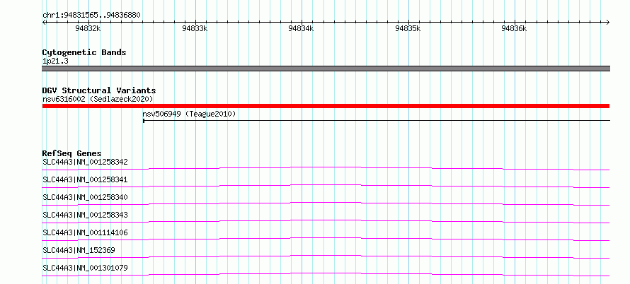This screenshot has width=630, height=284.
Task: Select the DGV Structural Variants track title
Action: [99, 90]
